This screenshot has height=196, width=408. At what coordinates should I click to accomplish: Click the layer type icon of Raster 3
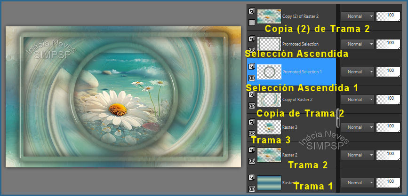[x=252, y=122]
